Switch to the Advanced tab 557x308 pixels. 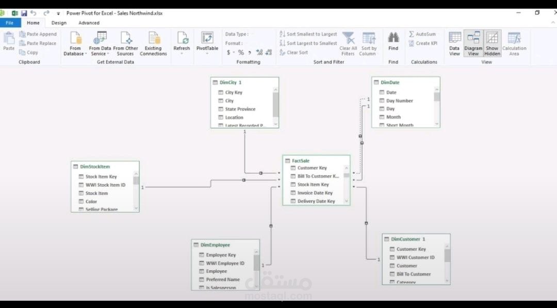click(x=89, y=23)
